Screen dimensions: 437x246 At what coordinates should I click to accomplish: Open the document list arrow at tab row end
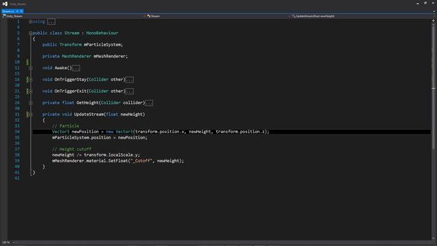point(434,12)
